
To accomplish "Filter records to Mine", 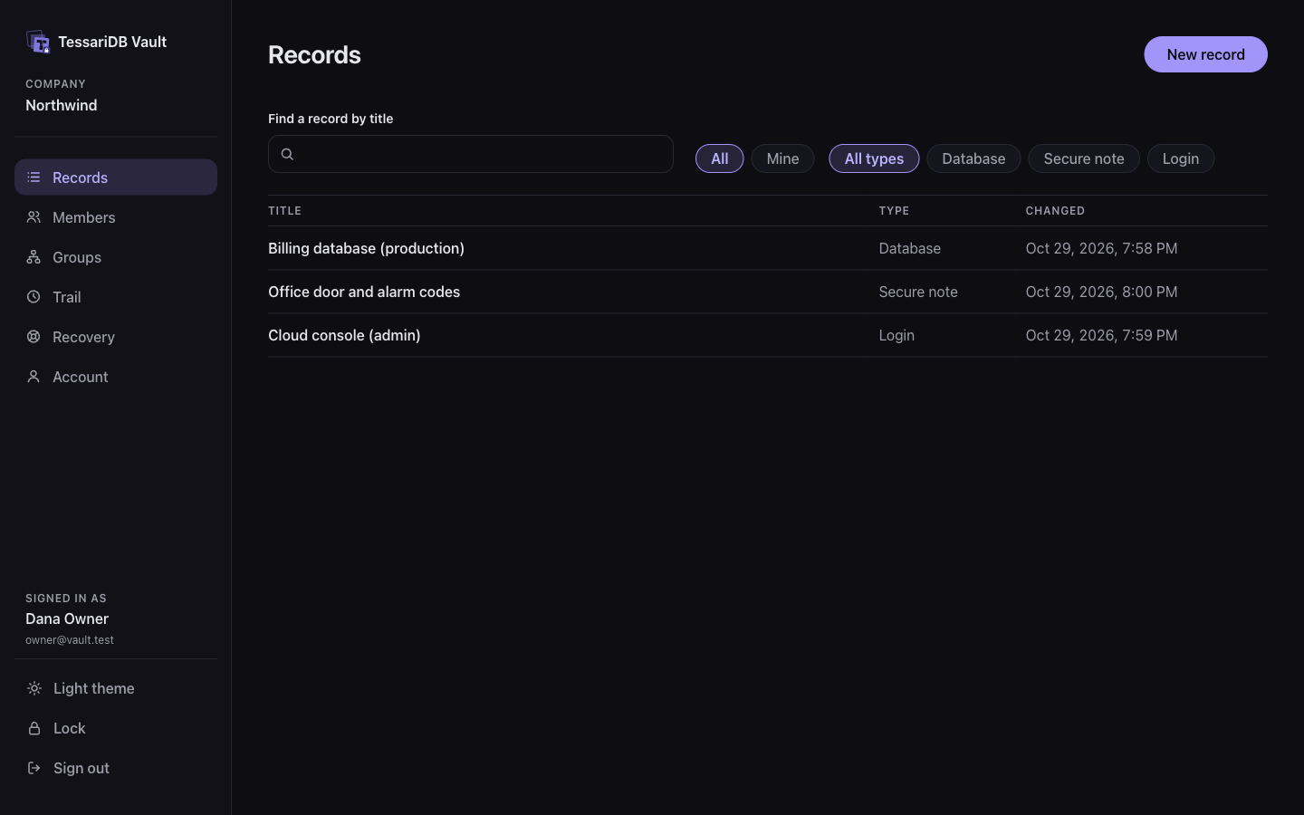I will click(782, 158).
